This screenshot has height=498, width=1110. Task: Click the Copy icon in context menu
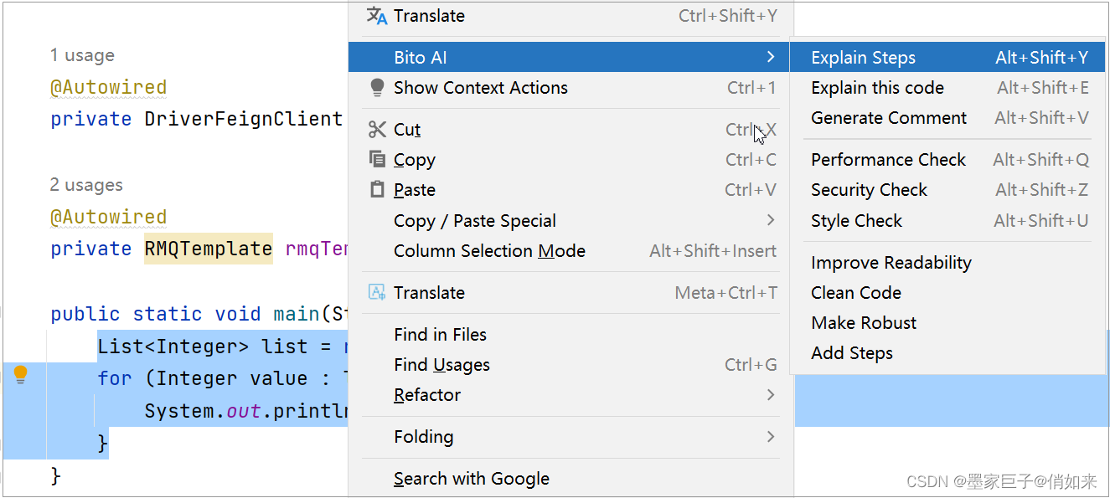[377, 160]
